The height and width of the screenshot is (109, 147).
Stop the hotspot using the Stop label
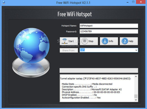pyautogui.click(x=91, y=41)
